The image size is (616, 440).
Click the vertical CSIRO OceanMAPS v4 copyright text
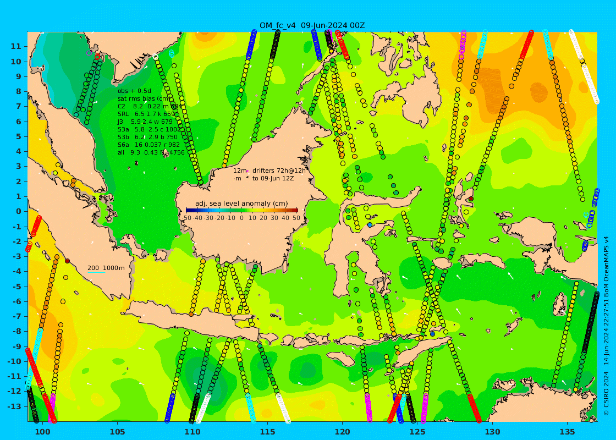606,325
